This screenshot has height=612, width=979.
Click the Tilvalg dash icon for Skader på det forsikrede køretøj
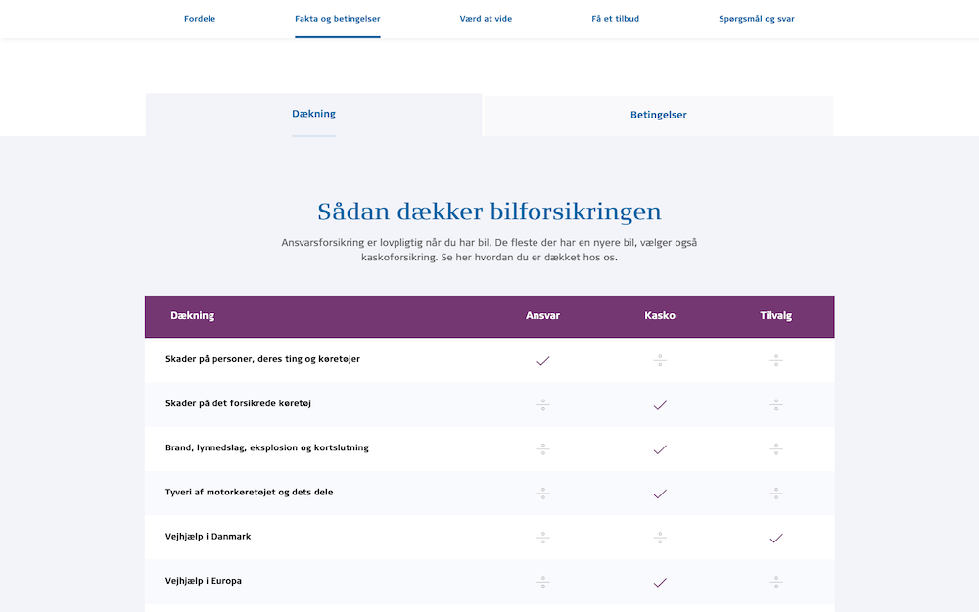tap(776, 404)
